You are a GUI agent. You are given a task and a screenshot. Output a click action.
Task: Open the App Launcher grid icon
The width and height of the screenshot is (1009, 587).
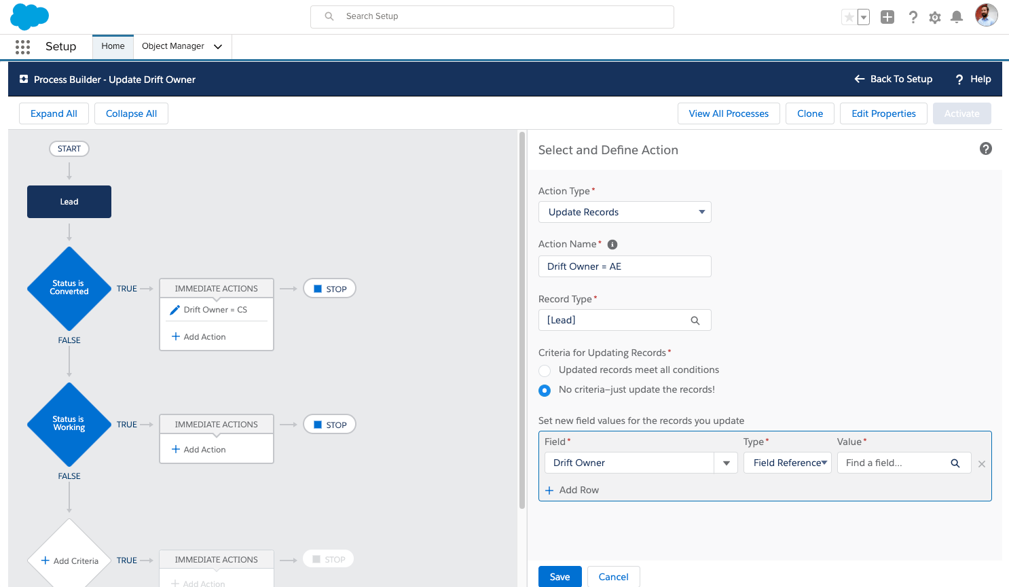pyautogui.click(x=22, y=46)
